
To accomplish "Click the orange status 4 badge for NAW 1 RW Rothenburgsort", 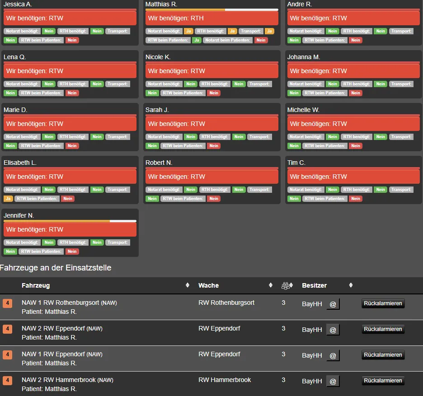I will click(8, 303).
